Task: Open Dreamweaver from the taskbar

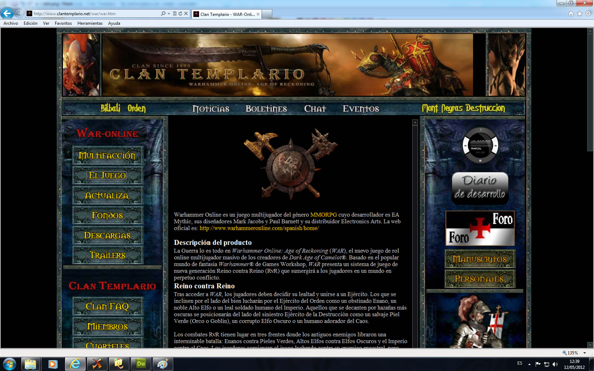Action: pos(141,364)
